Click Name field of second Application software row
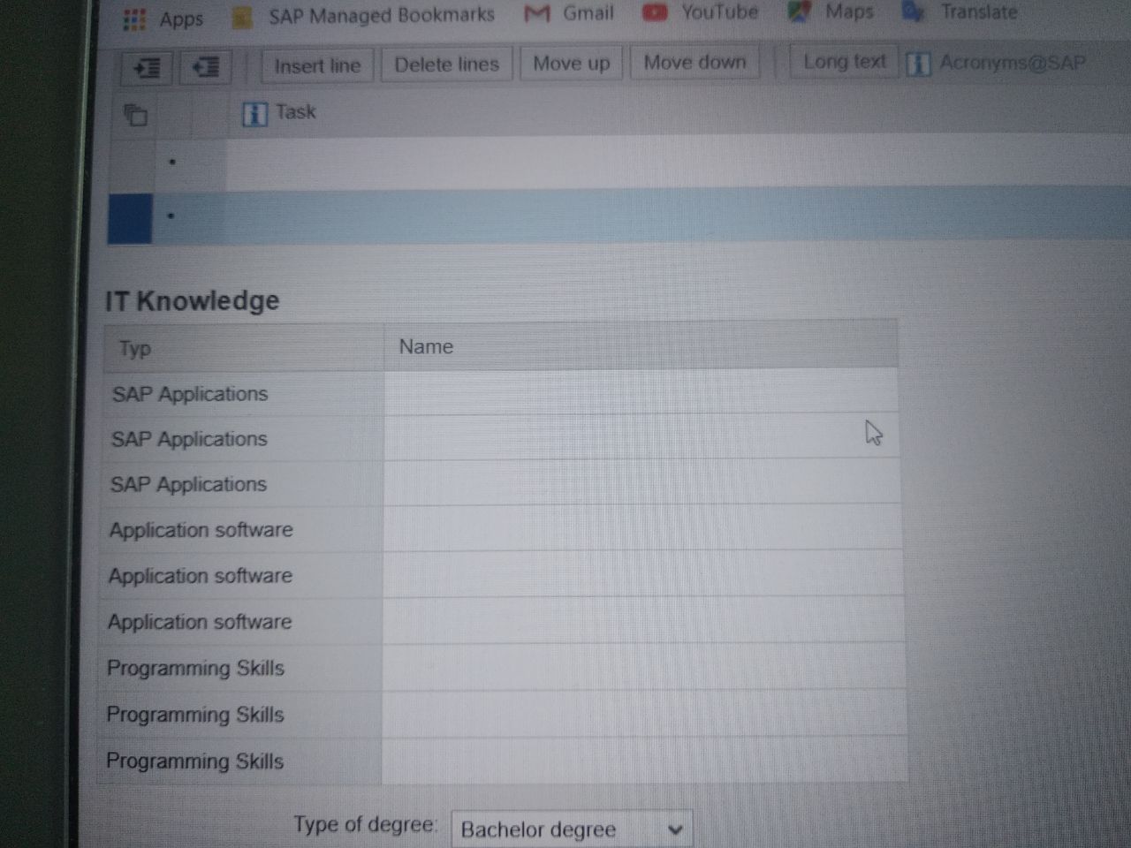Image resolution: width=1131 pixels, height=848 pixels. coord(643,574)
